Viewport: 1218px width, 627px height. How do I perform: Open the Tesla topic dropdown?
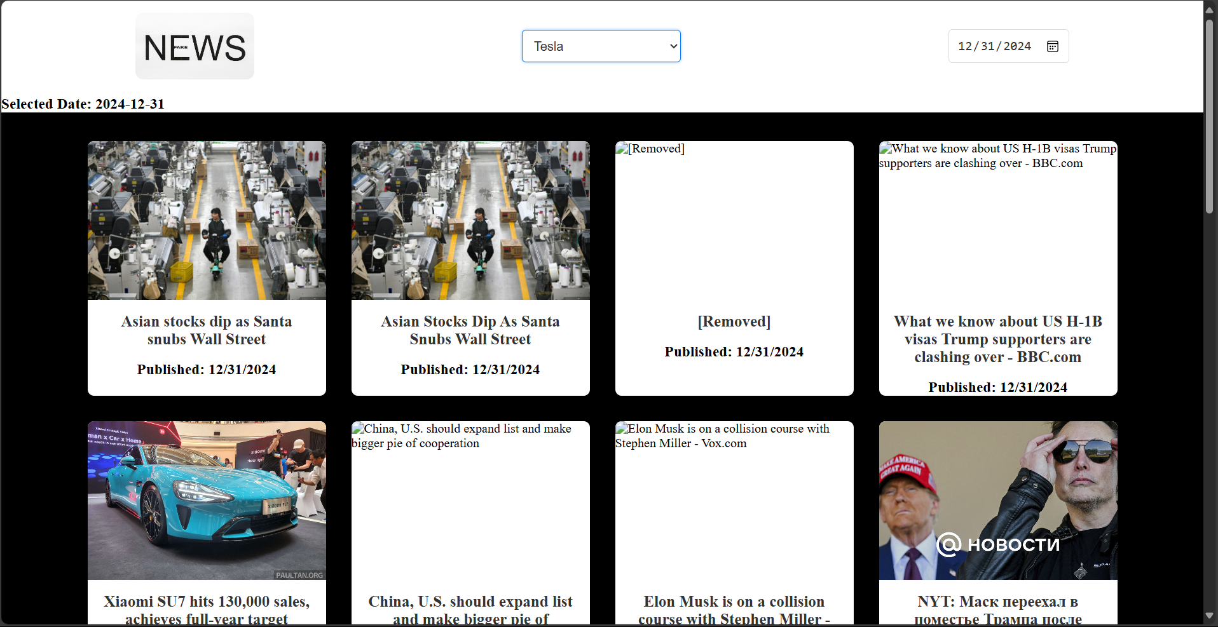click(x=601, y=46)
